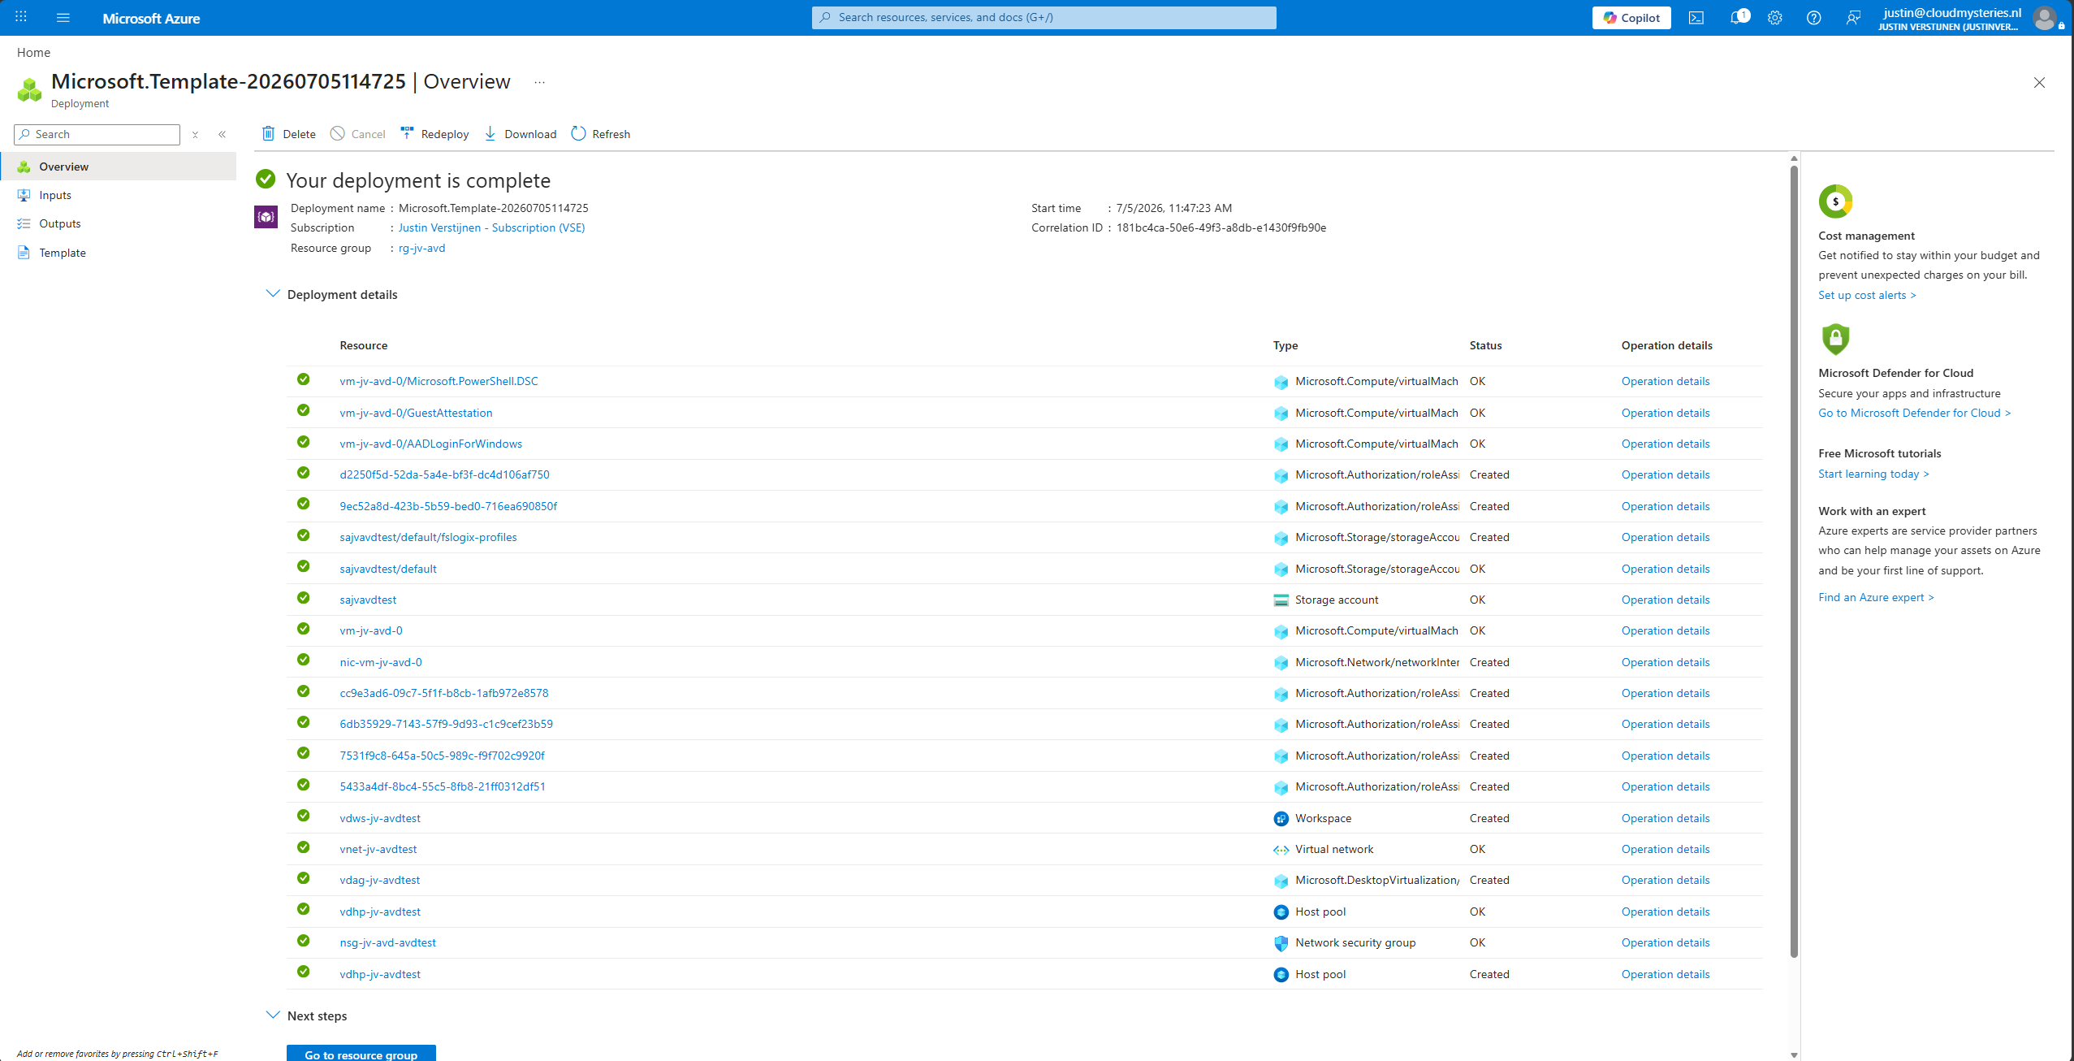Click Find an Azure expert link
This screenshot has width=2074, height=1061.
tap(1876, 597)
